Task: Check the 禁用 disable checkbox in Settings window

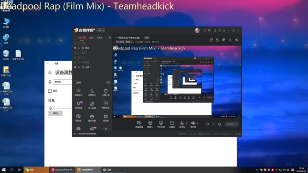Action: [x=50, y=91]
